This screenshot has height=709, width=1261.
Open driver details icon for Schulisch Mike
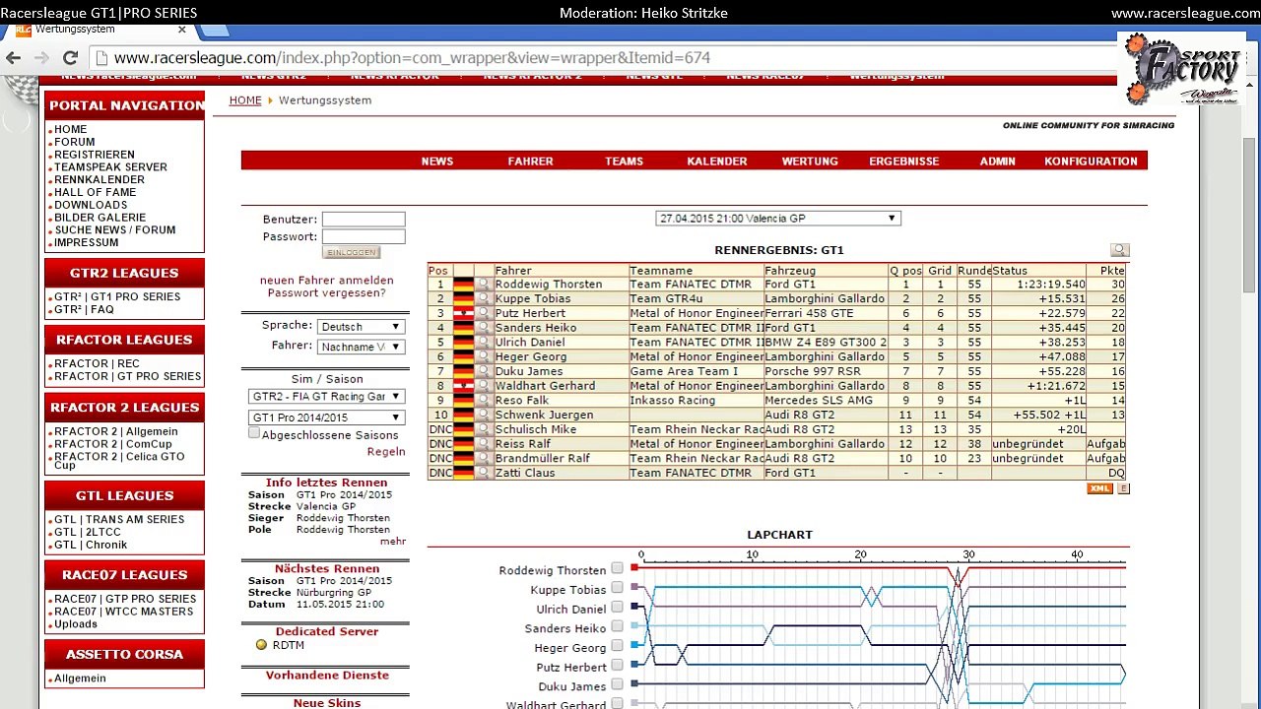click(483, 429)
